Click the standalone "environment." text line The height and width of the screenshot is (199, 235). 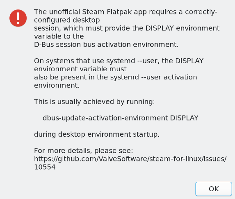tap(57, 86)
